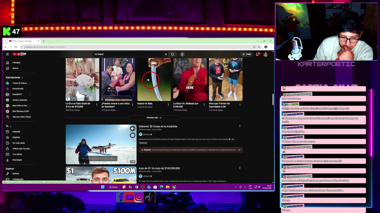This screenshot has width=380, height=213.
Task: Click the page vertical scrollbar
Action: (x=273, y=100)
